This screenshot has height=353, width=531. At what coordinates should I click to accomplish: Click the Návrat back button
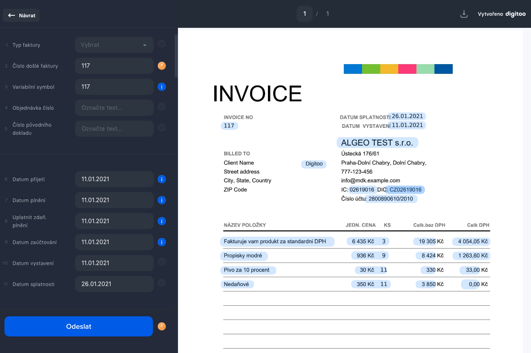pyautogui.click(x=21, y=16)
